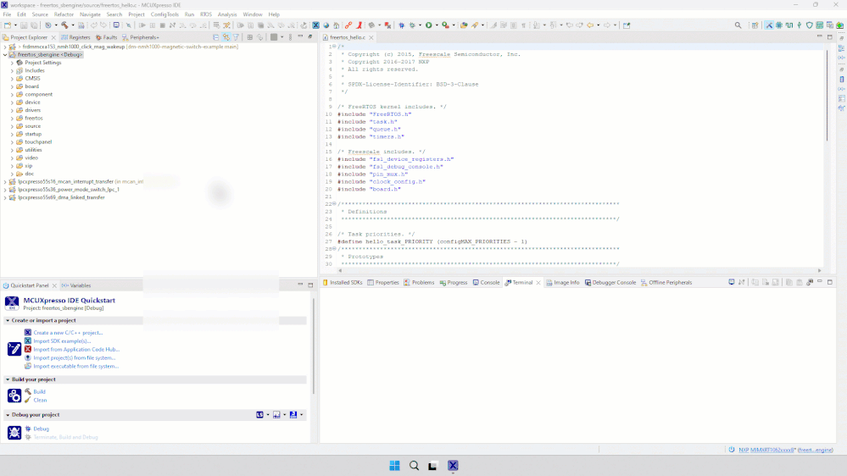
Task: Open the Refactor menu
Action: coord(64,14)
